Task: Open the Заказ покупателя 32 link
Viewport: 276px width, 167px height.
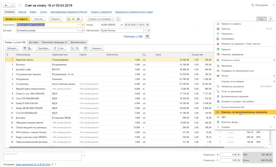Action: tap(33, 164)
